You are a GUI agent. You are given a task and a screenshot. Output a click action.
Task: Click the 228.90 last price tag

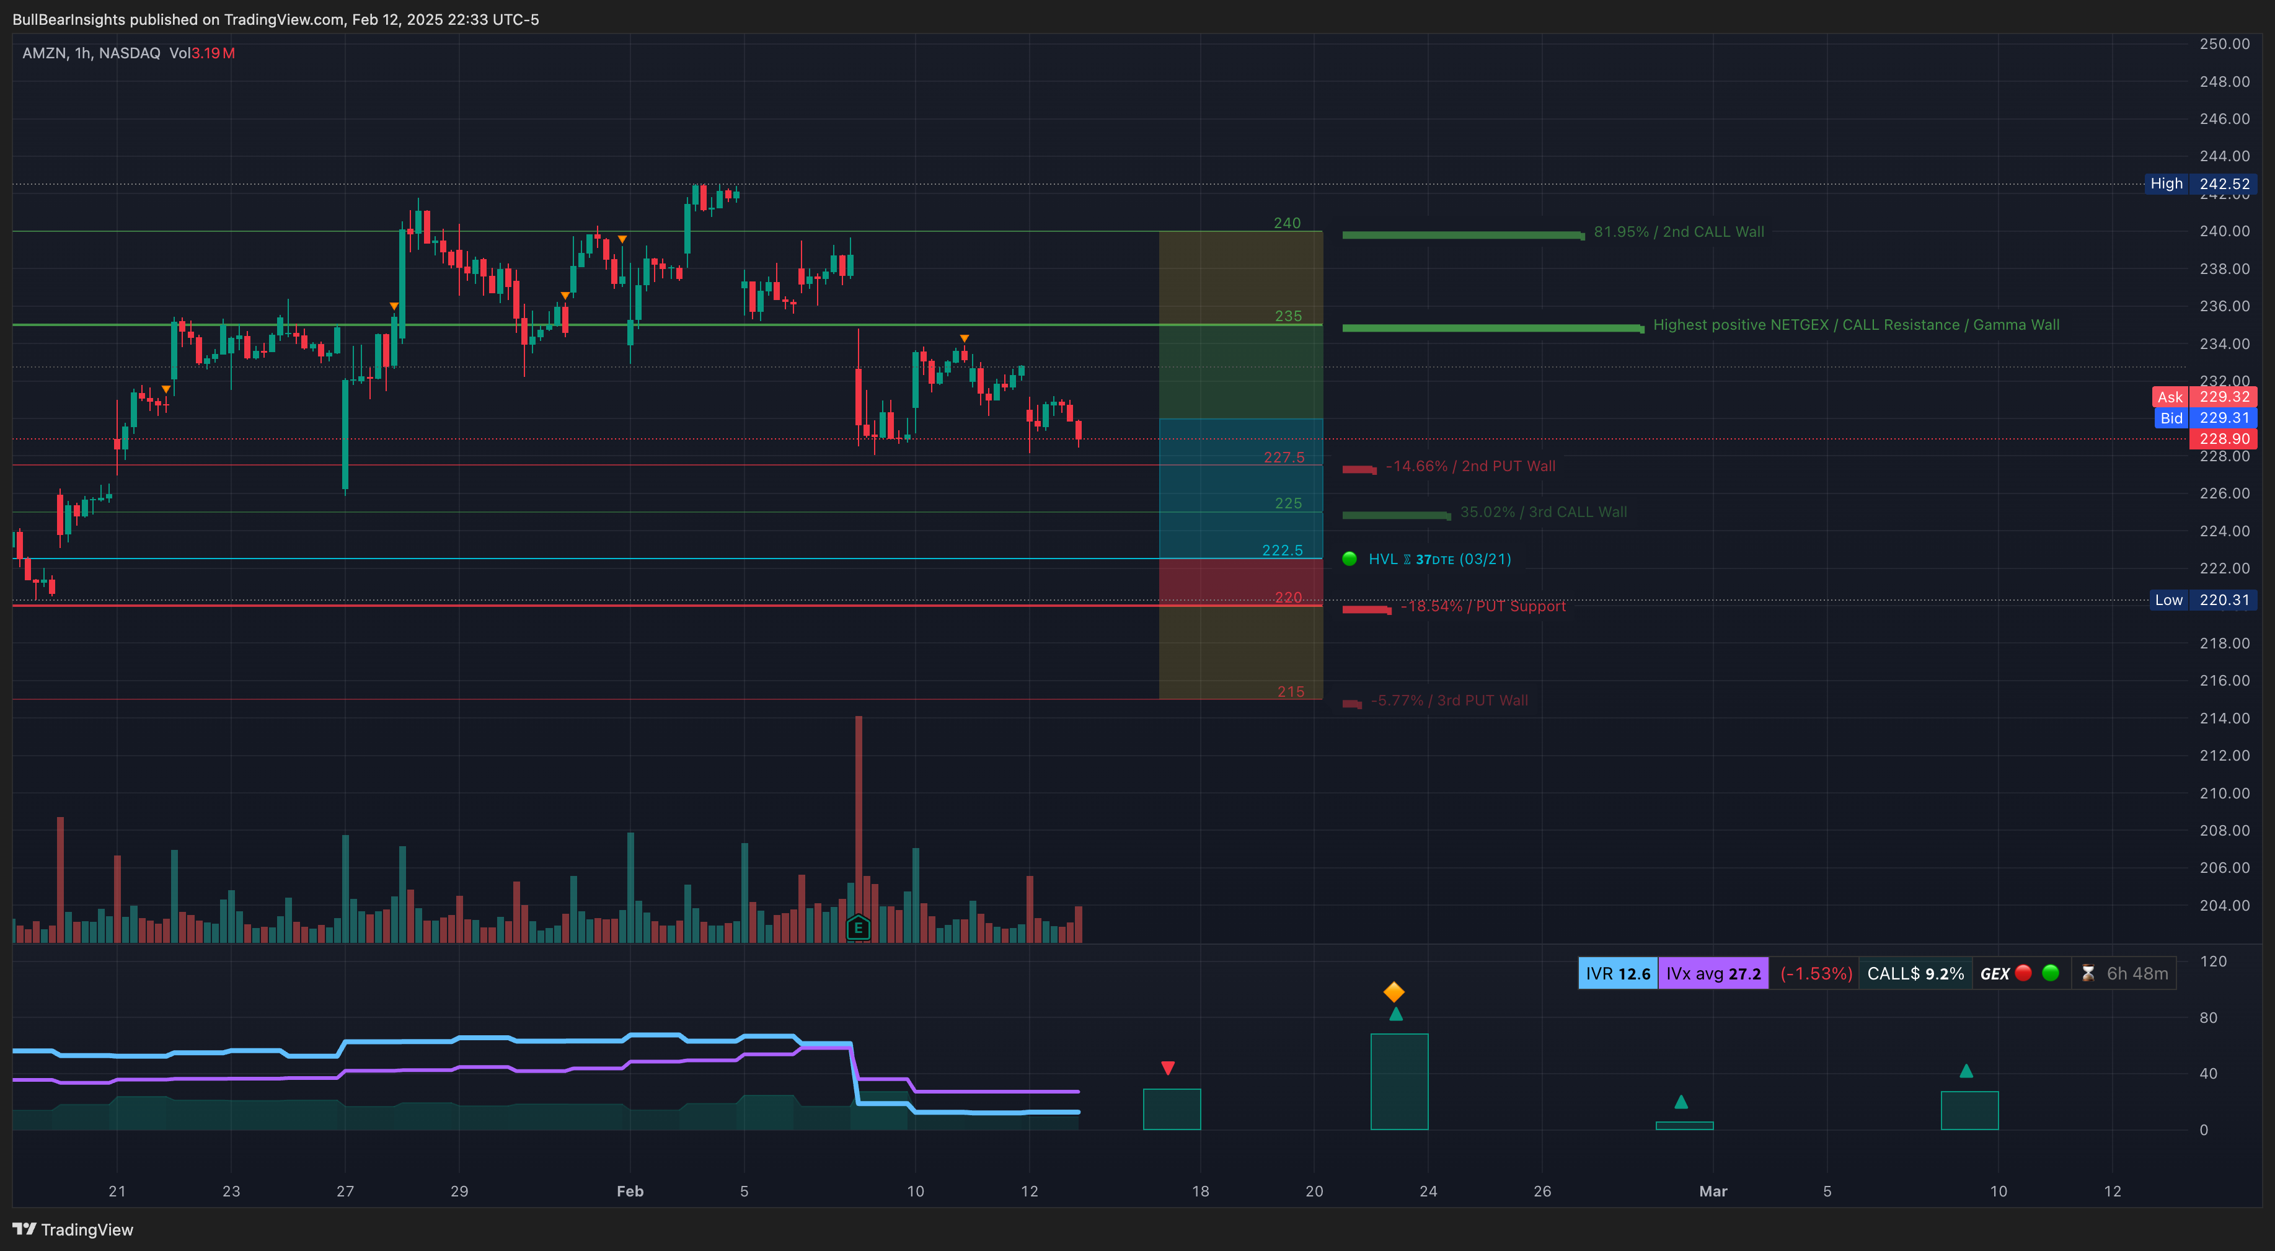click(x=2223, y=439)
